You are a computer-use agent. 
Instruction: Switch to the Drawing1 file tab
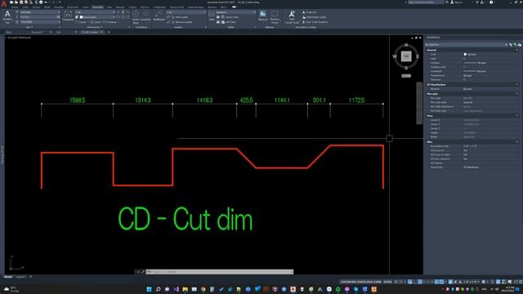37,33
